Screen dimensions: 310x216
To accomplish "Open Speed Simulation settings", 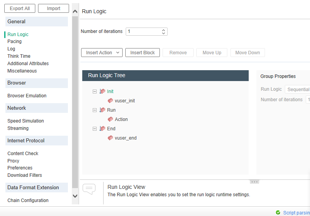I will 26,121.
